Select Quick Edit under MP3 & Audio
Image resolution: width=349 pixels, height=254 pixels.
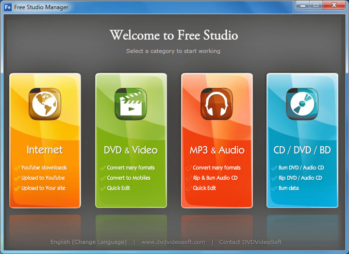tap(204, 188)
